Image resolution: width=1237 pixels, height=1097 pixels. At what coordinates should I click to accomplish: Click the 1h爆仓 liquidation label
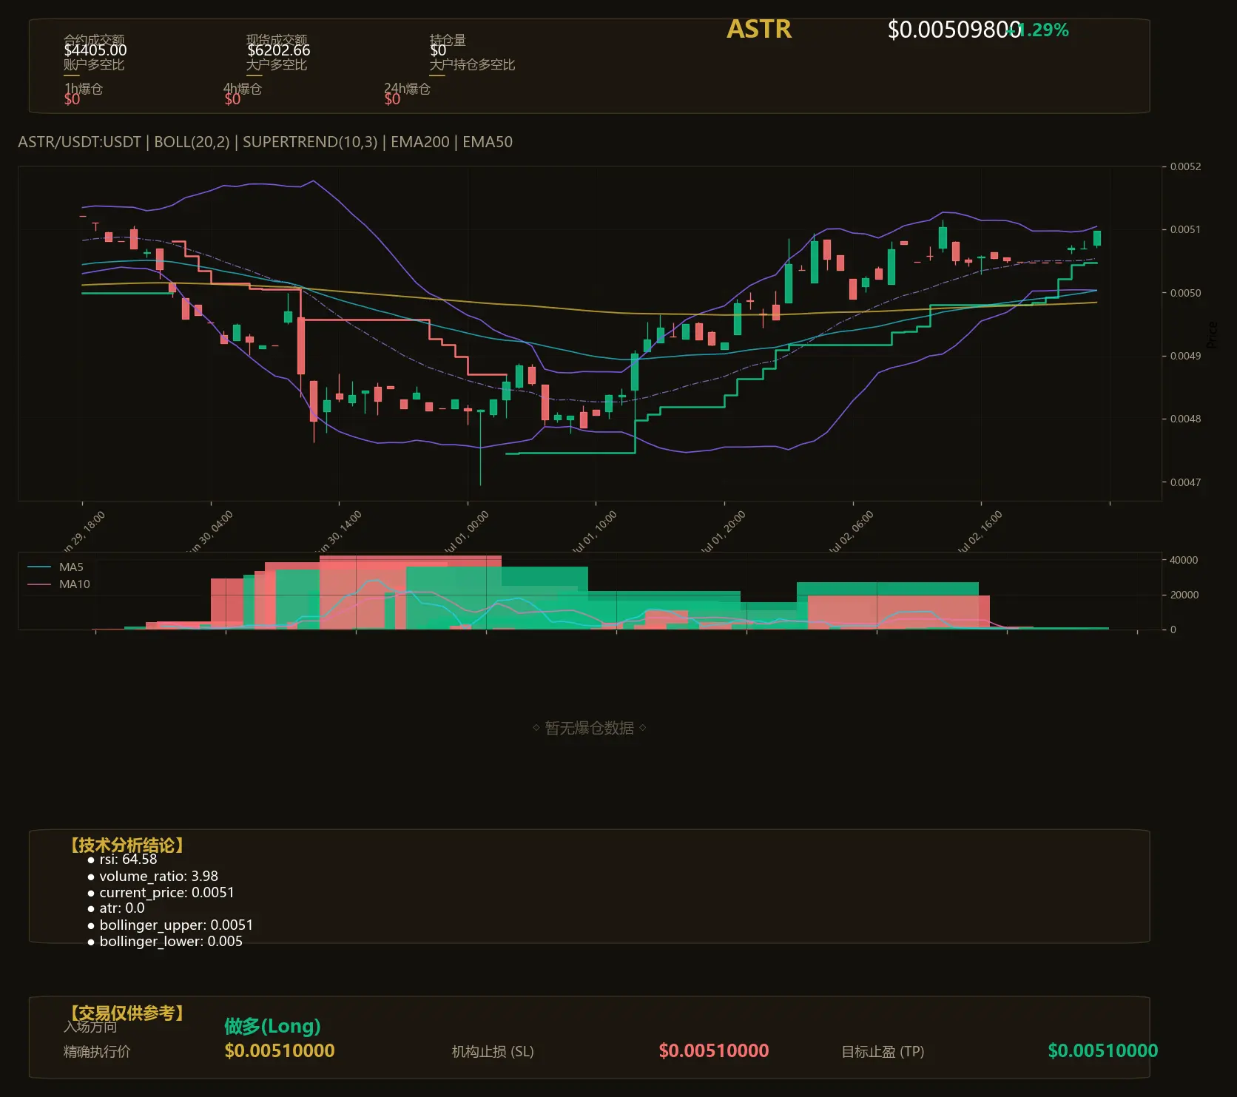(83, 89)
